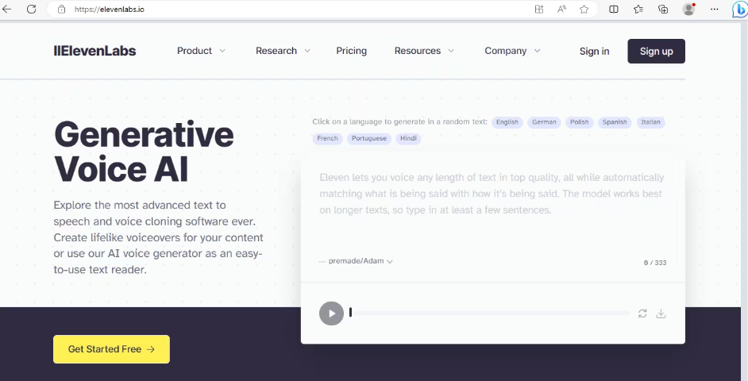Screen dimensions: 748x381
Task: Click Get Started Free button
Action: pyautogui.click(x=112, y=349)
